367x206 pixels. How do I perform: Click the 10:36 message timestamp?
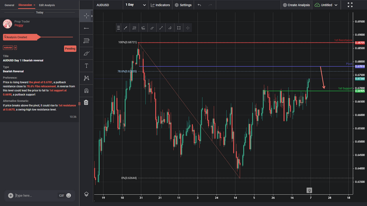pos(73,117)
